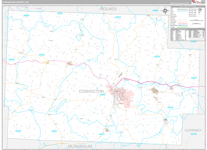
Task: Select ZIP code label 43811
Action: coord(102,134)
